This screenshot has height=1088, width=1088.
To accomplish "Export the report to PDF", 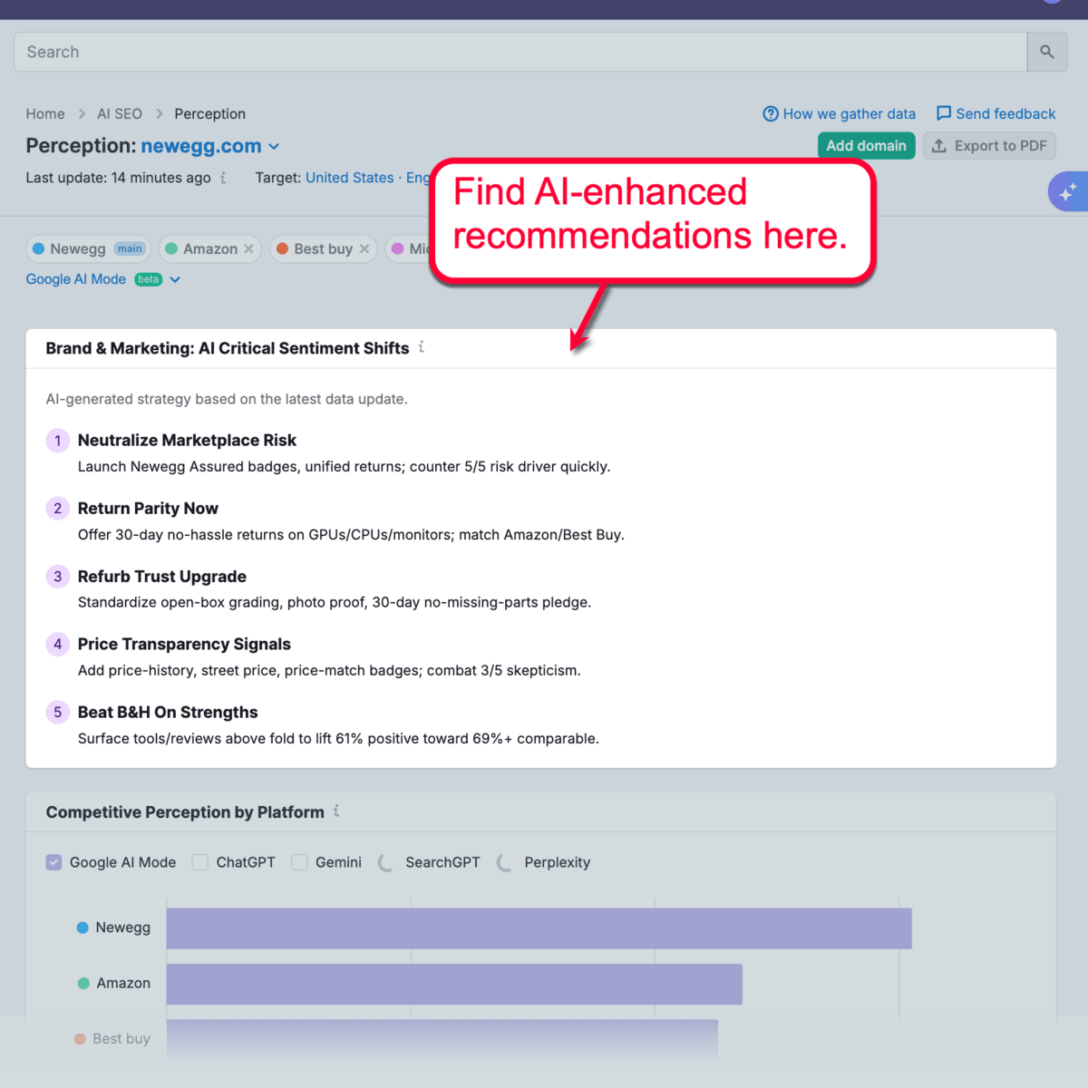I will click(989, 145).
